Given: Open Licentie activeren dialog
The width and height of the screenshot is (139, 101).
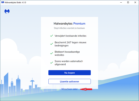Looking at the screenshot, I should click(69, 81).
